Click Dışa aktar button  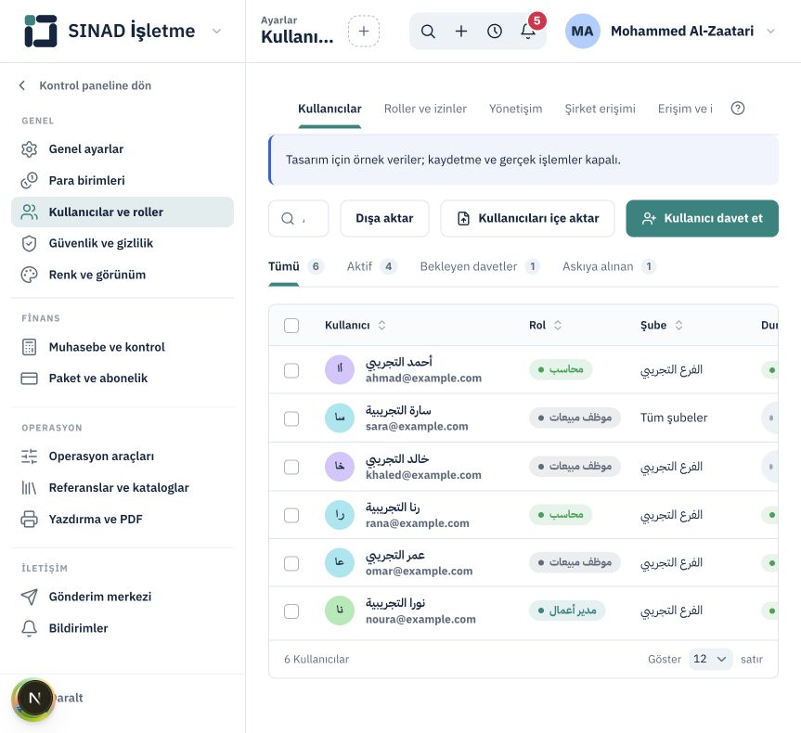[384, 219]
